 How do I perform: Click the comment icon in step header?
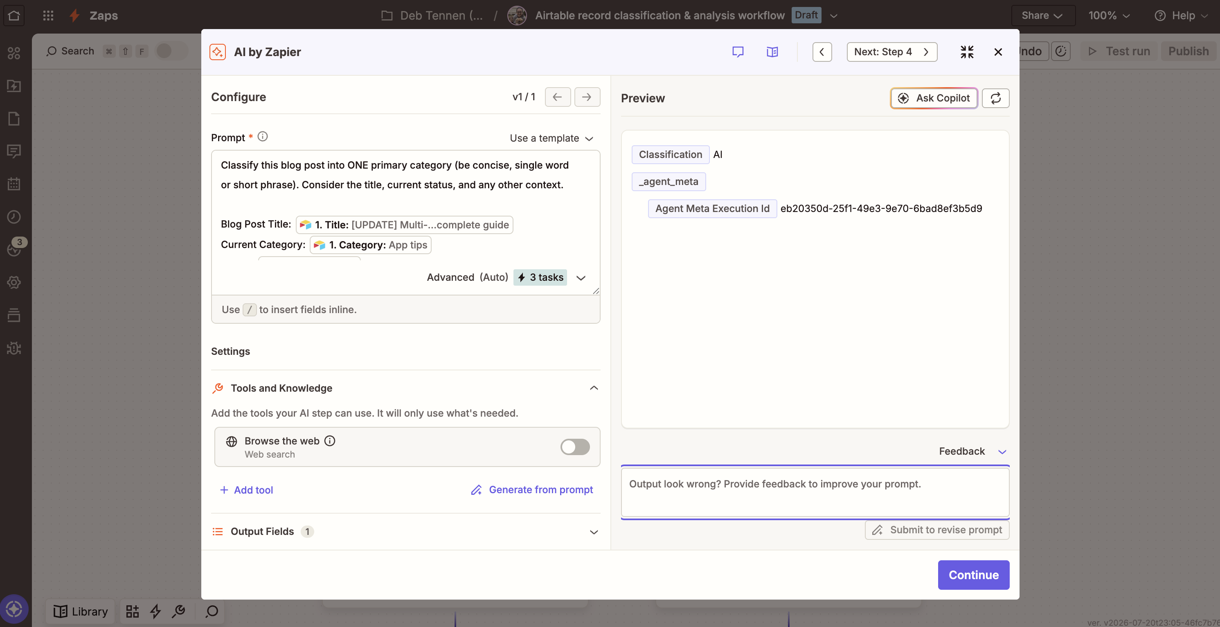[x=738, y=52]
